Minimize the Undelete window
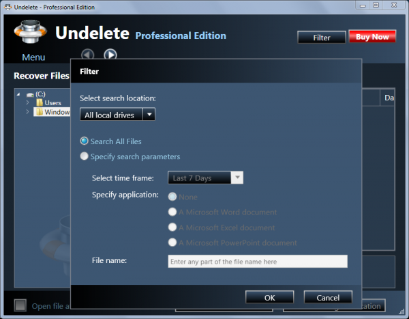 pos(363,5)
